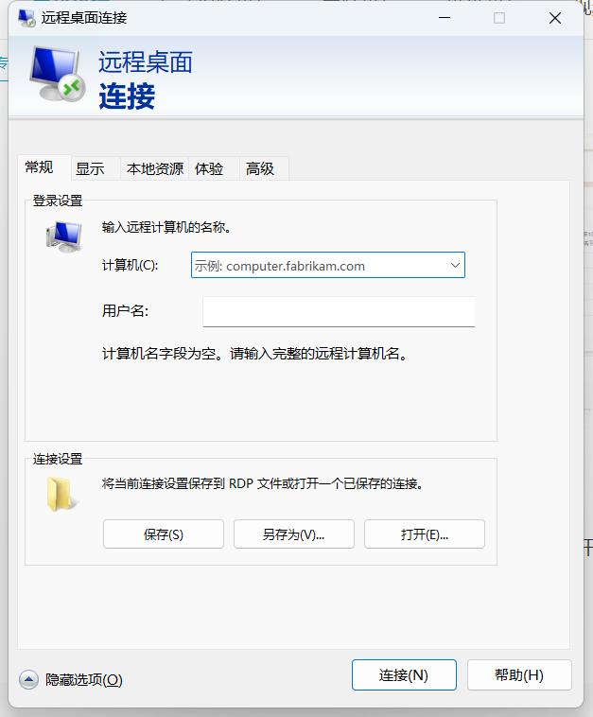
Task: Click the 连接(N) button
Action: click(x=404, y=675)
